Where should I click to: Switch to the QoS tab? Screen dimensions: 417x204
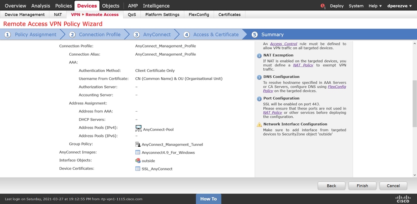point(132,15)
